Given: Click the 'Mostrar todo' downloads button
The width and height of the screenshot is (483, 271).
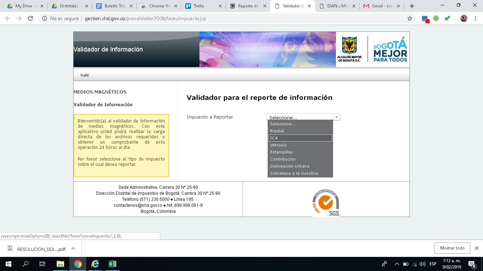Looking at the screenshot, I should (x=452, y=248).
